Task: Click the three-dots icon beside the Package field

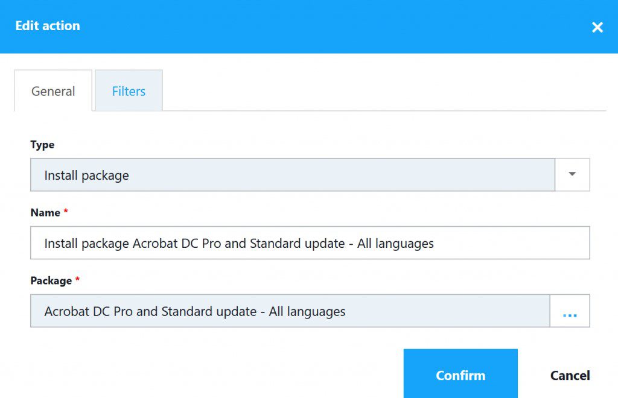Action: pos(571,311)
